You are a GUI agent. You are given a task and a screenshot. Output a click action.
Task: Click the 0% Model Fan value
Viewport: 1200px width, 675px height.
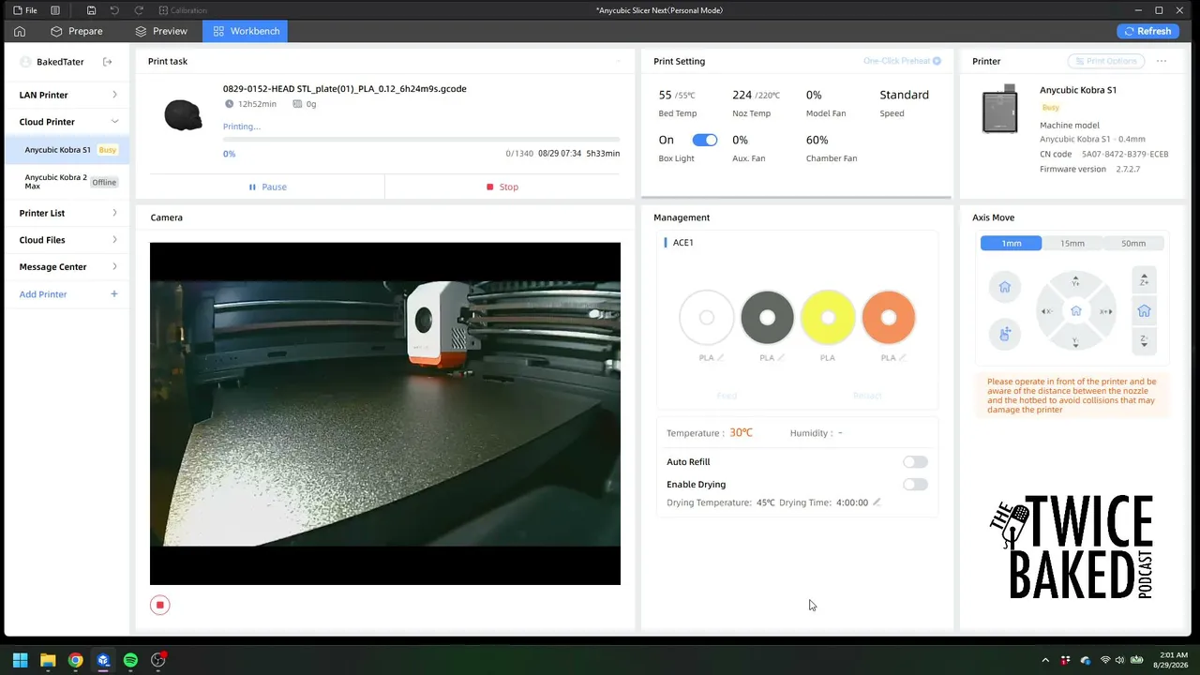coord(814,95)
